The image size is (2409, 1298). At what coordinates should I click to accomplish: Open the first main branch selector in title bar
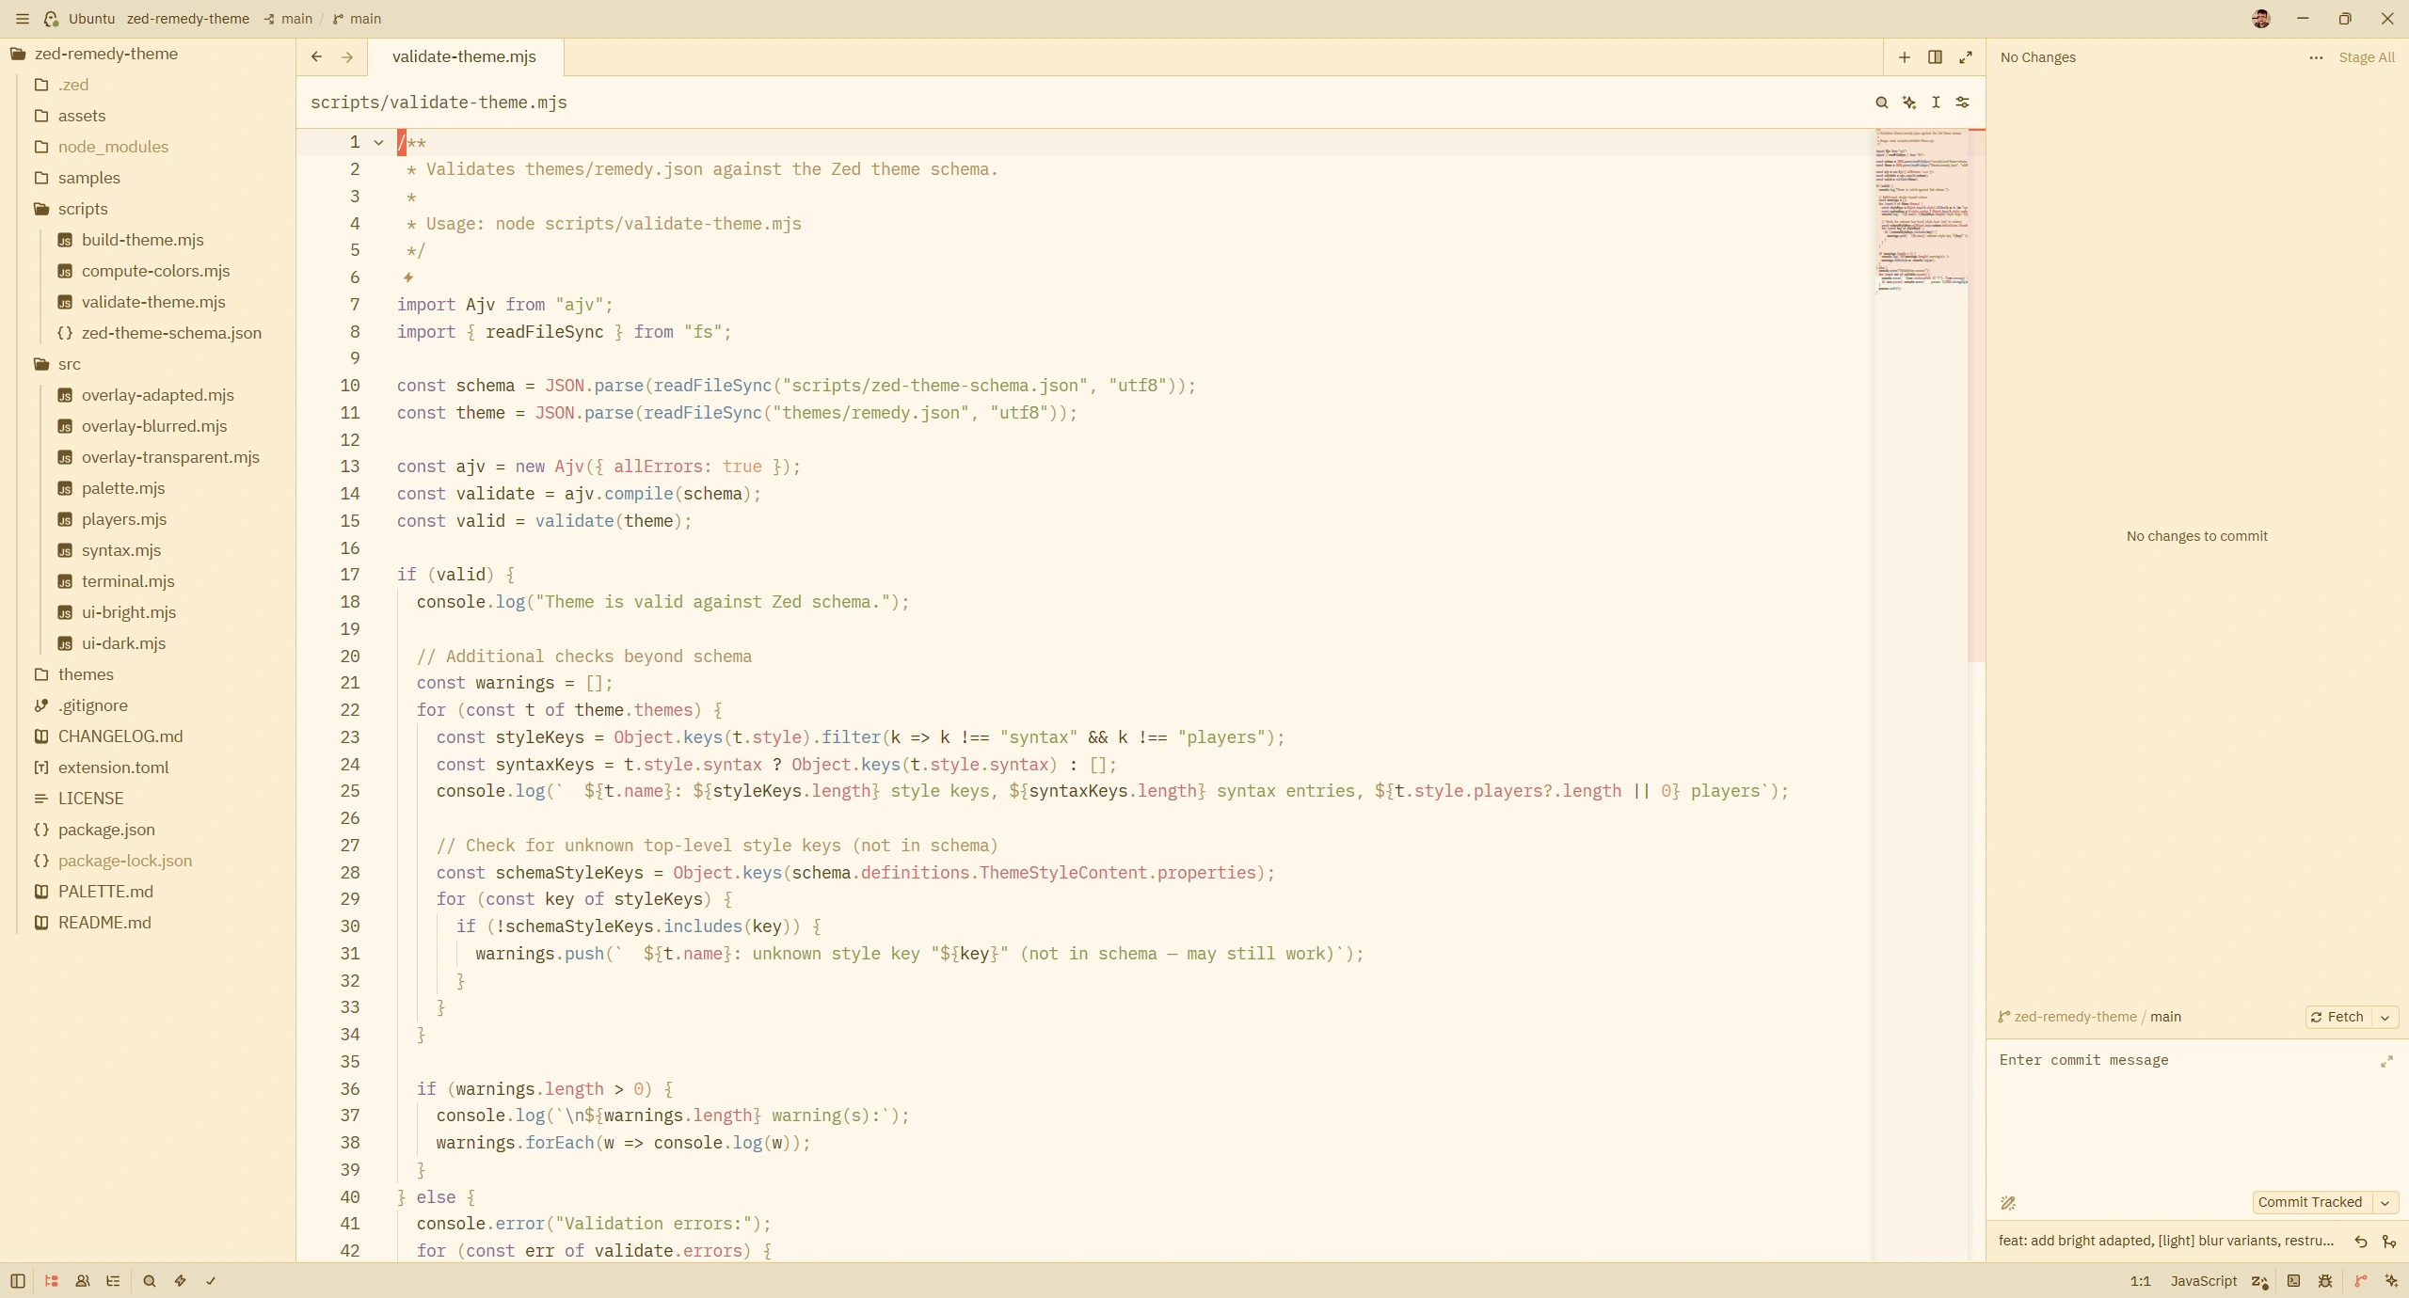[288, 19]
